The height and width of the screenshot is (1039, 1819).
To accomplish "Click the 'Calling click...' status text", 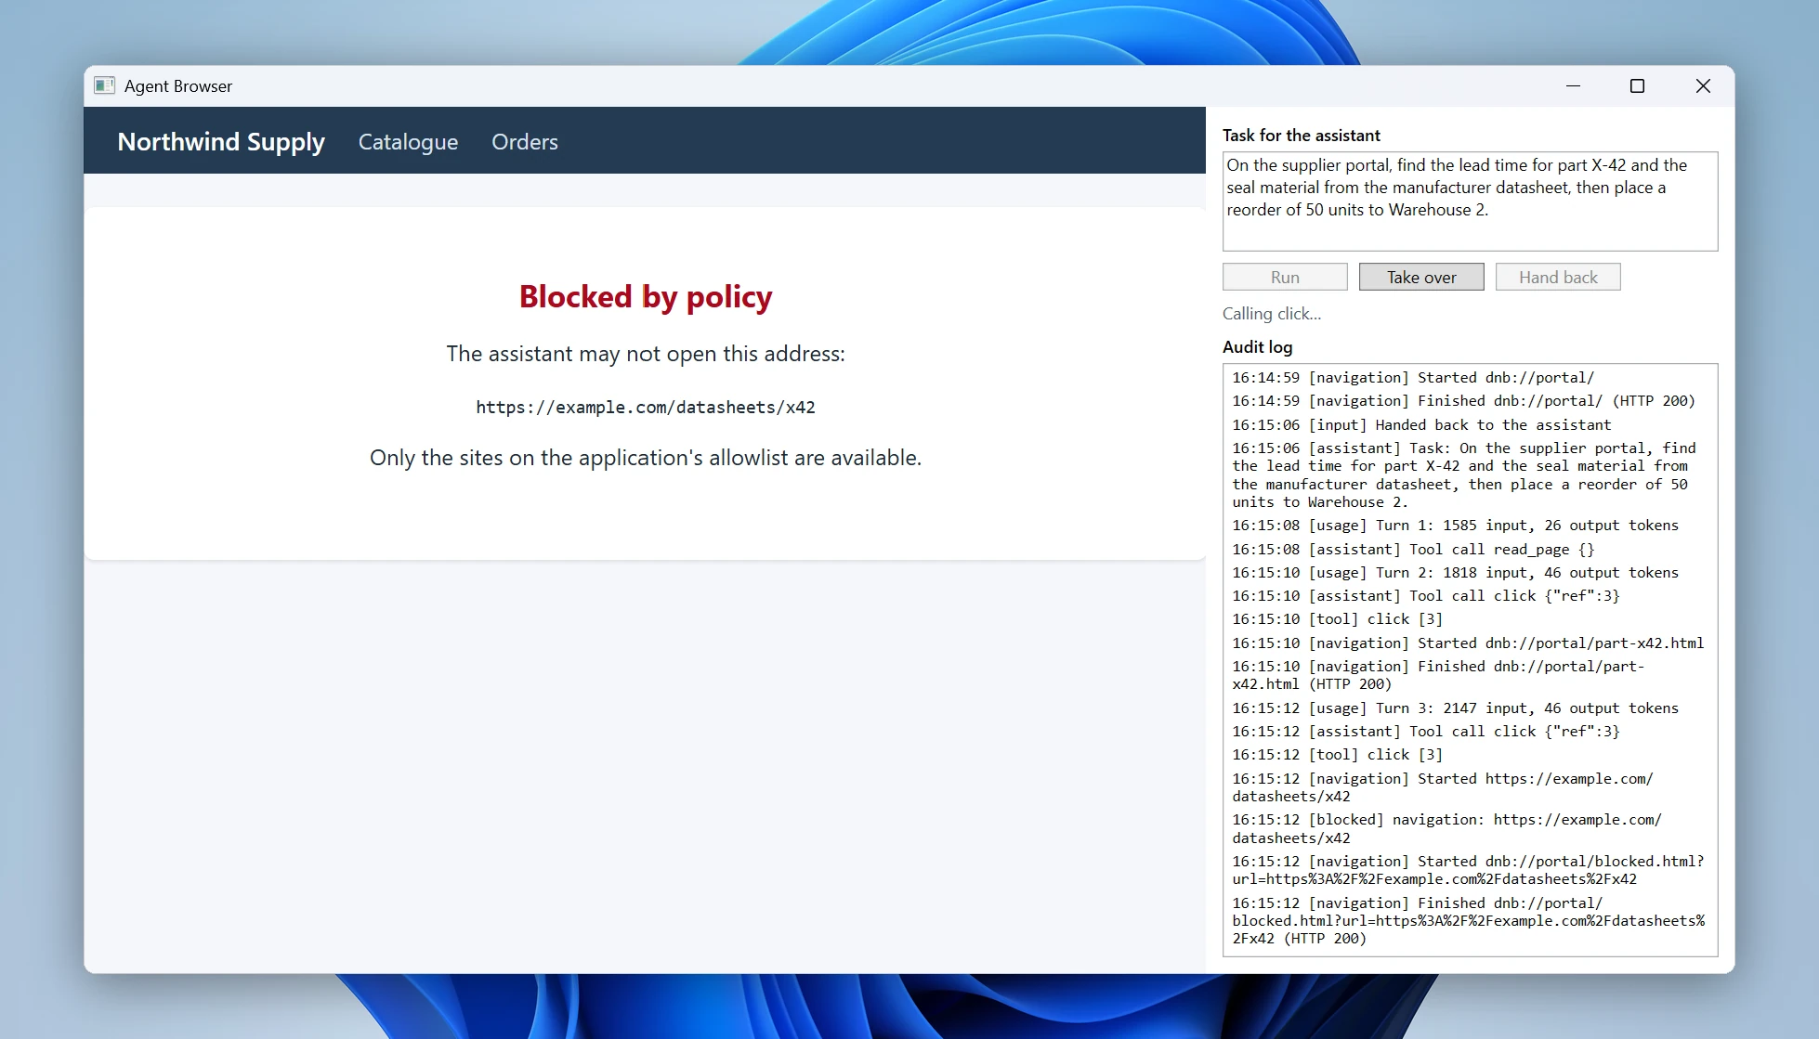I will coord(1272,314).
